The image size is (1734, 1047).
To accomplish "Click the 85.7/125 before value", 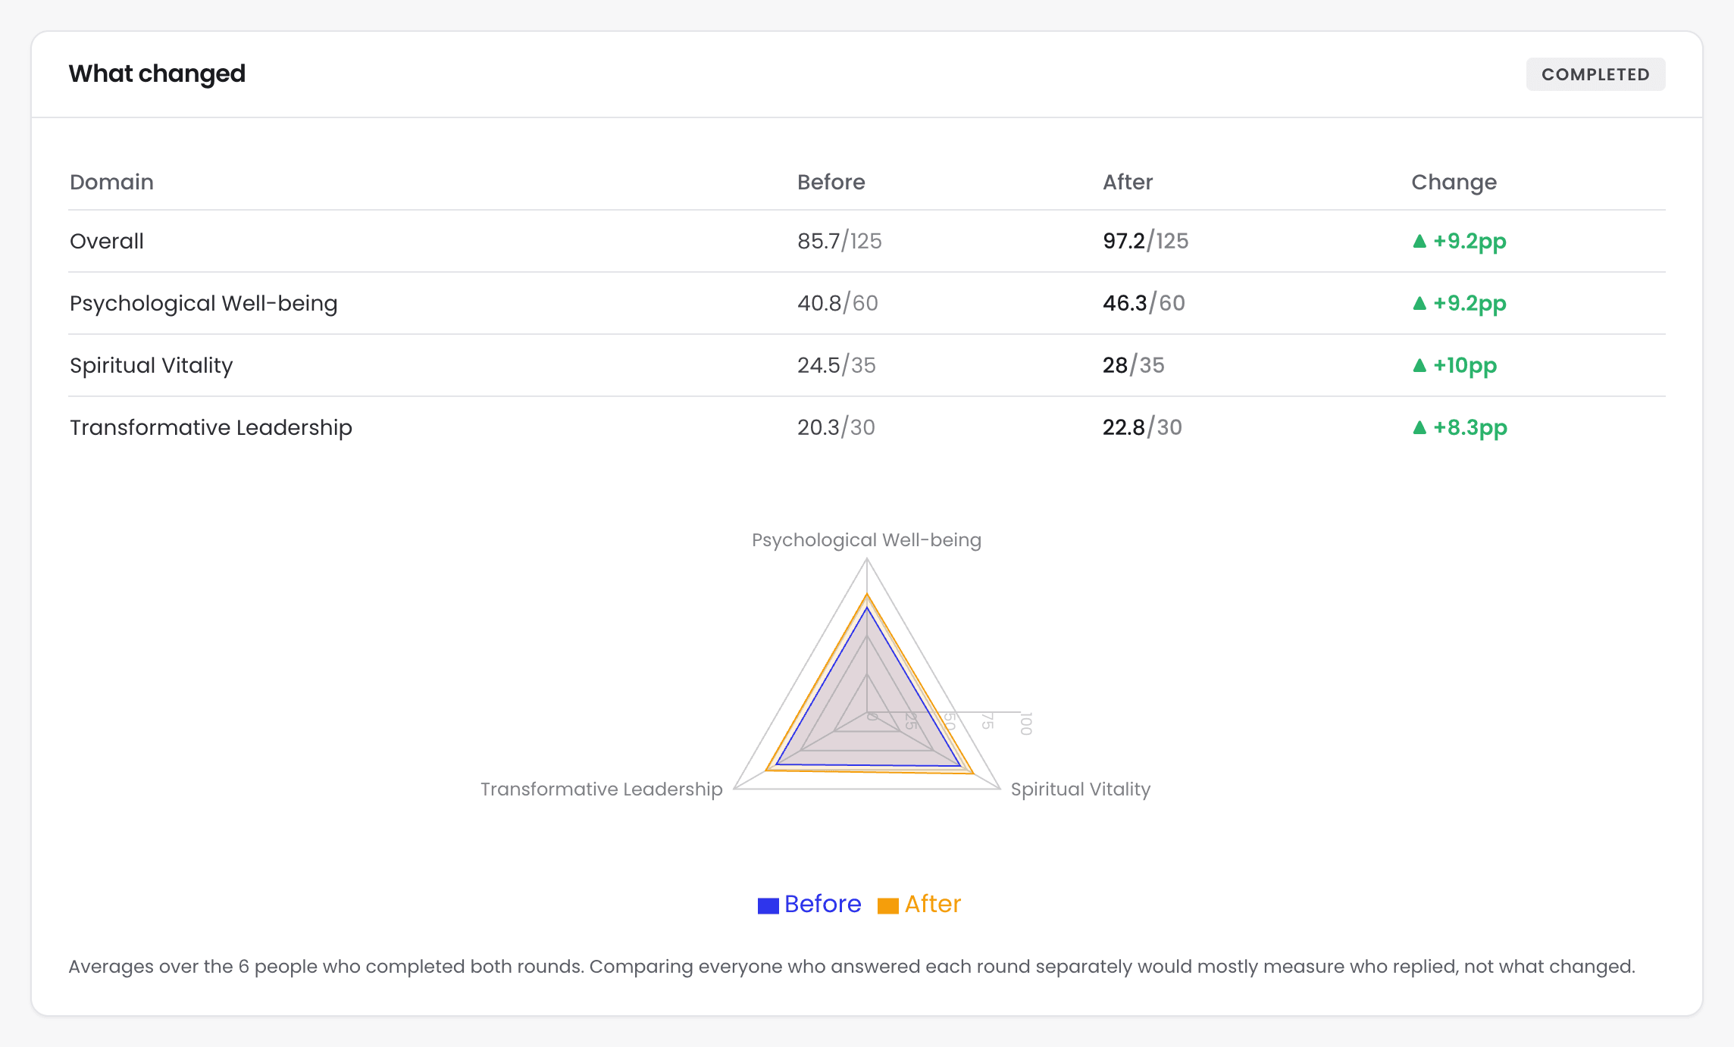I will pos(839,241).
